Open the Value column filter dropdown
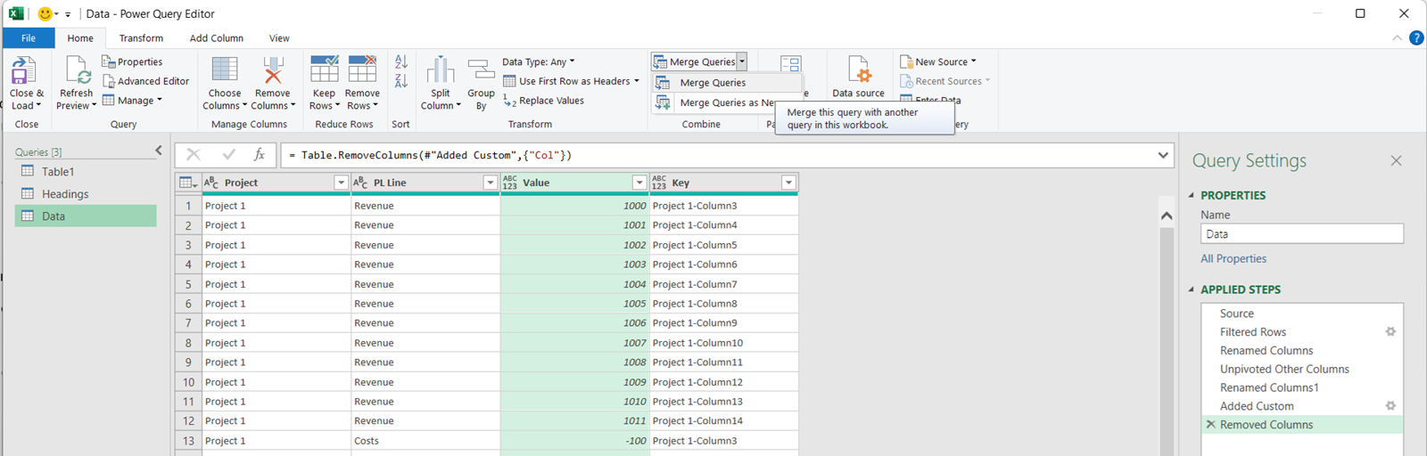Viewport: 1427px width, 456px height. (x=639, y=183)
